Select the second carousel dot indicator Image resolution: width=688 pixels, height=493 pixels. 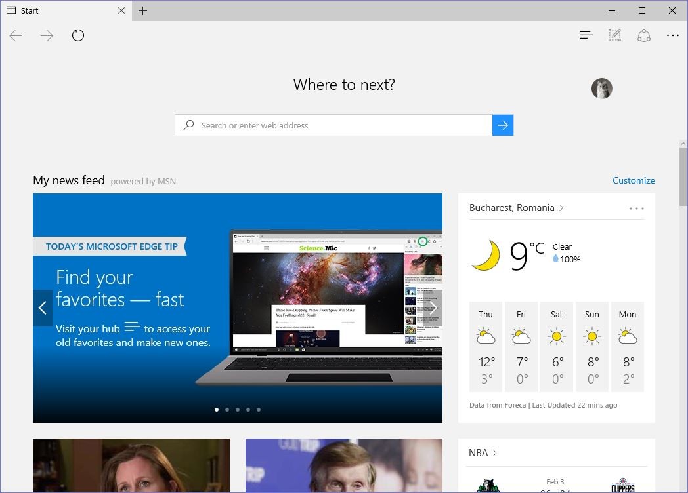[227, 410]
